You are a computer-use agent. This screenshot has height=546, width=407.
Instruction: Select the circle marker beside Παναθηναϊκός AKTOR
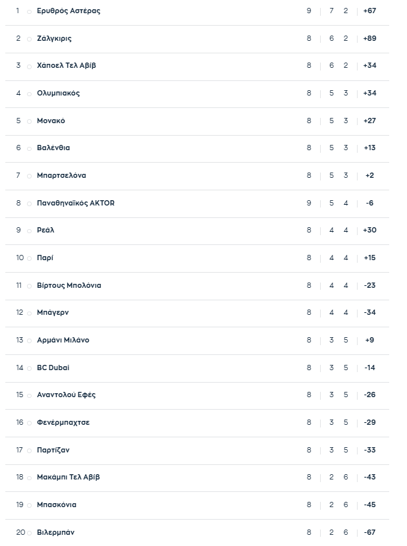point(29,204)
